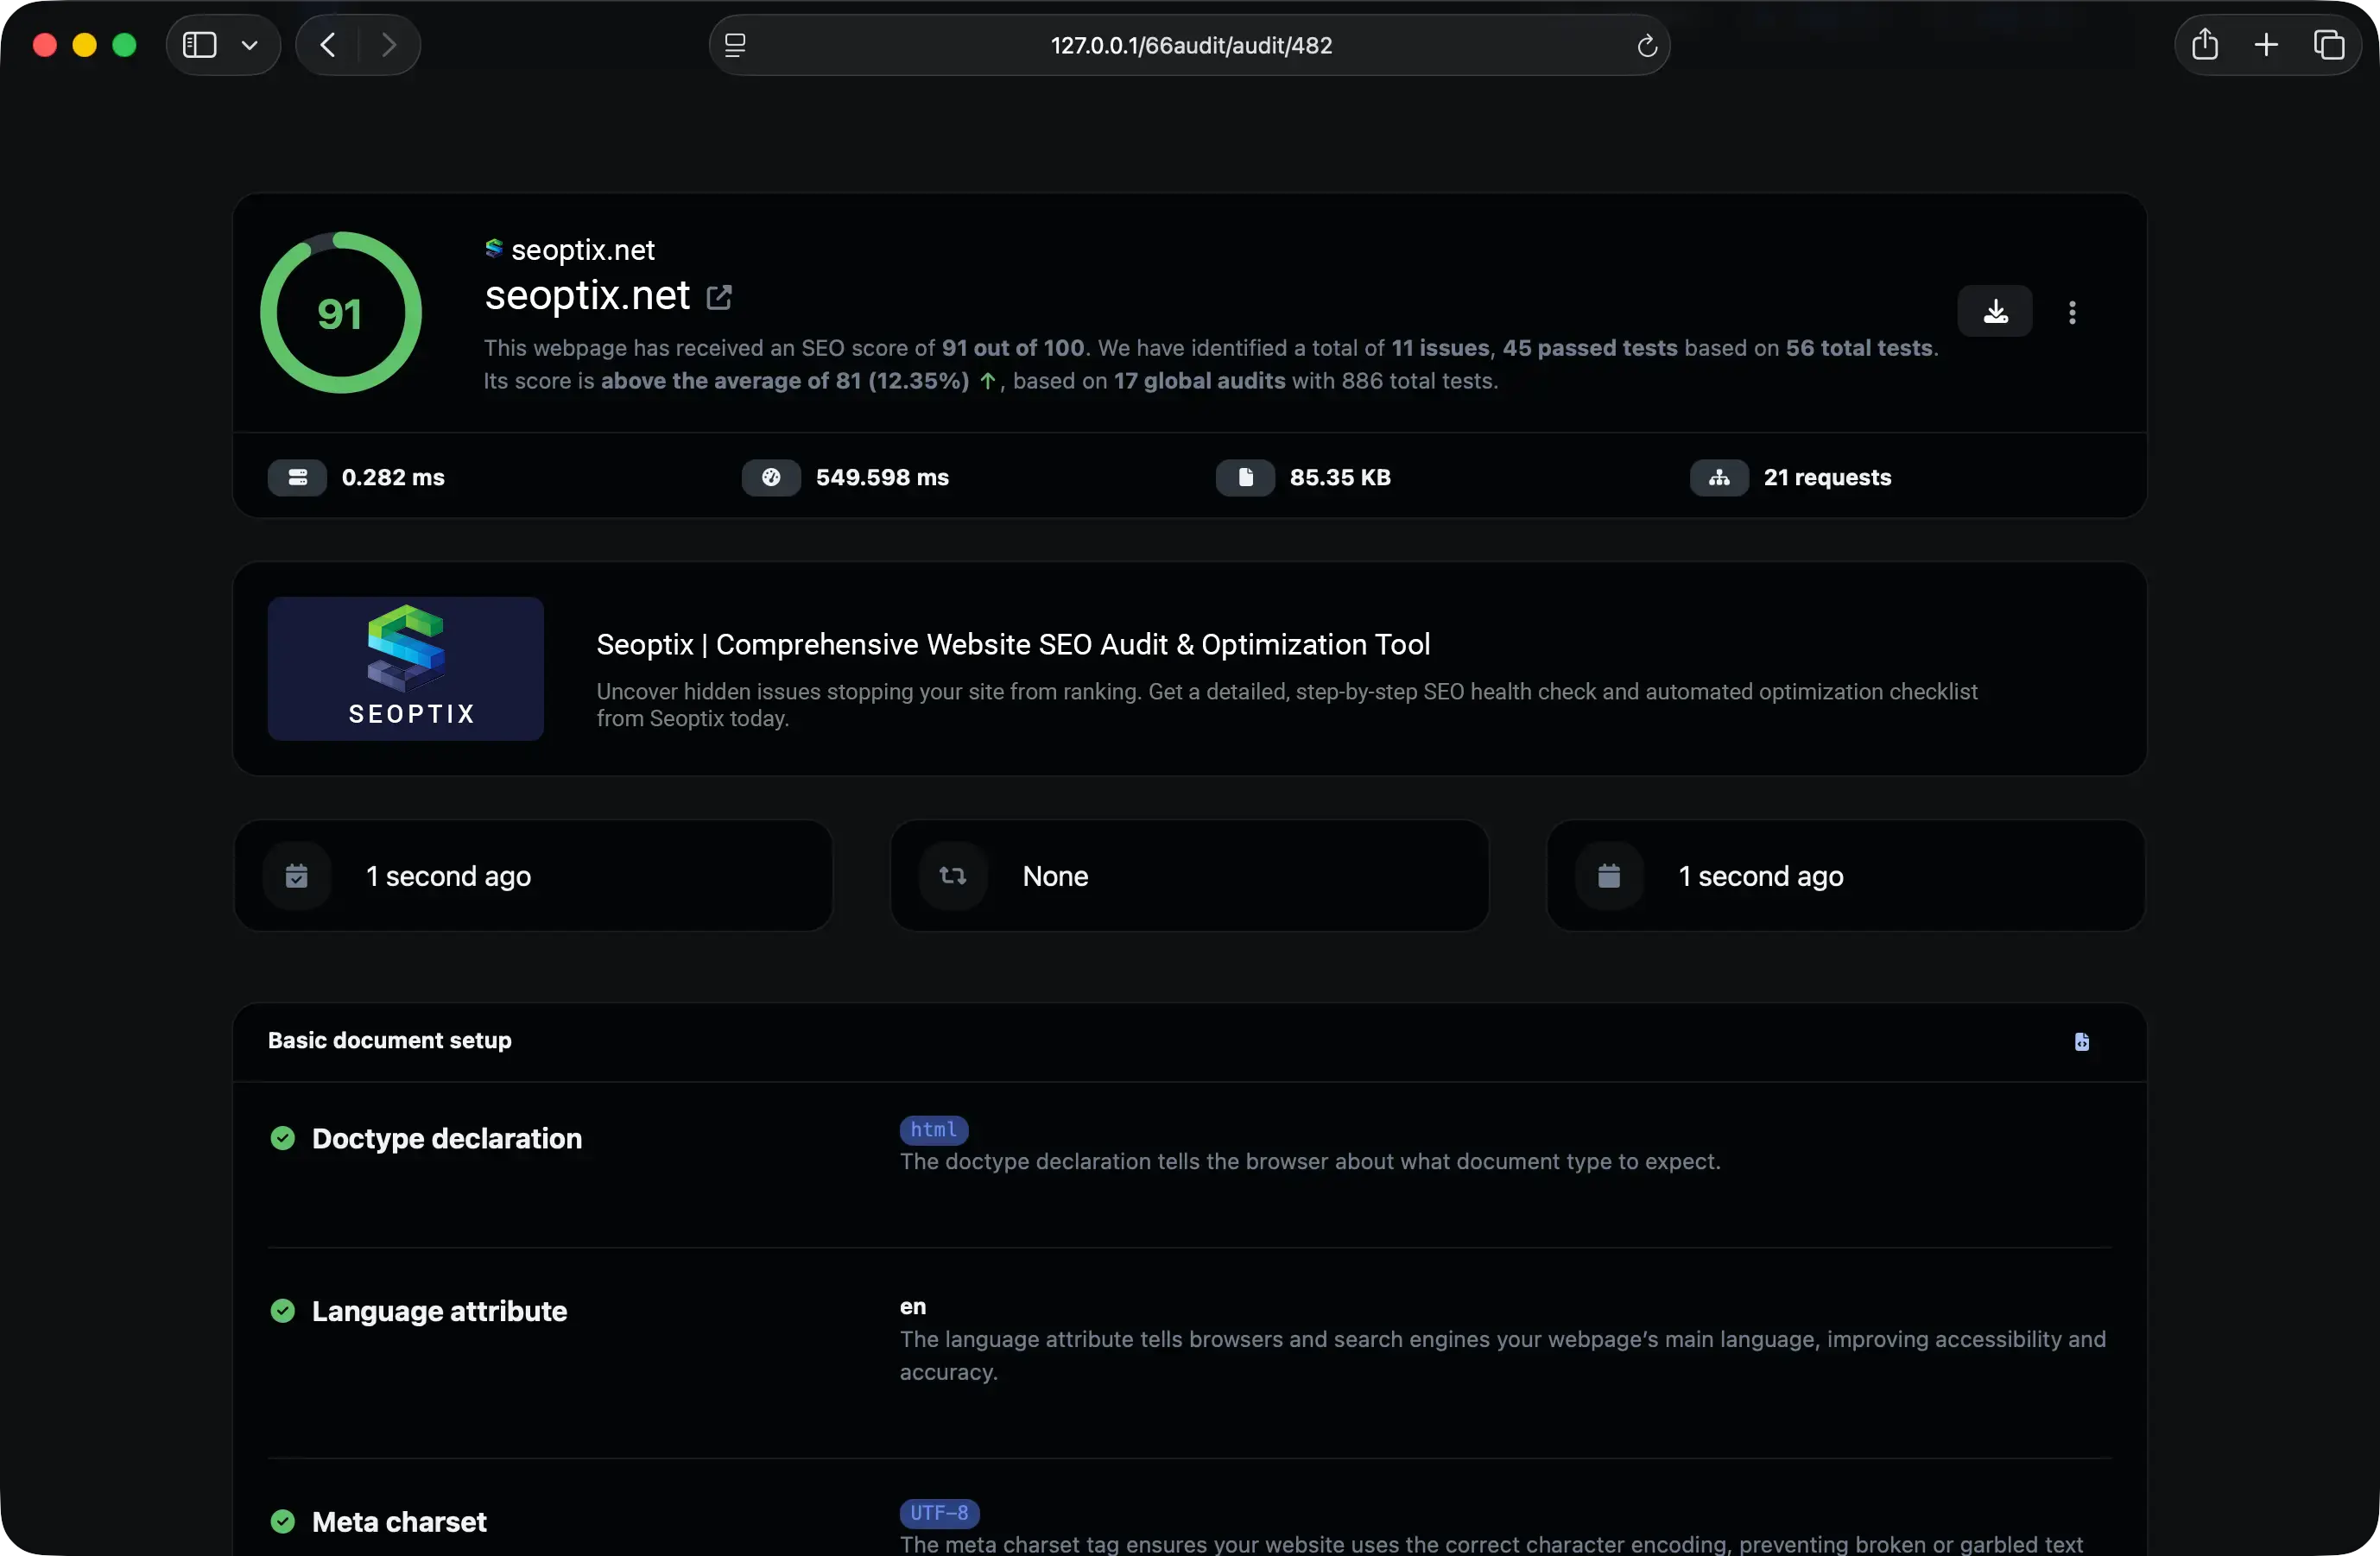Click the server response time icon
Image resolution: width=2380 pixels, height=1556 pixels.
tap(297, 477)
